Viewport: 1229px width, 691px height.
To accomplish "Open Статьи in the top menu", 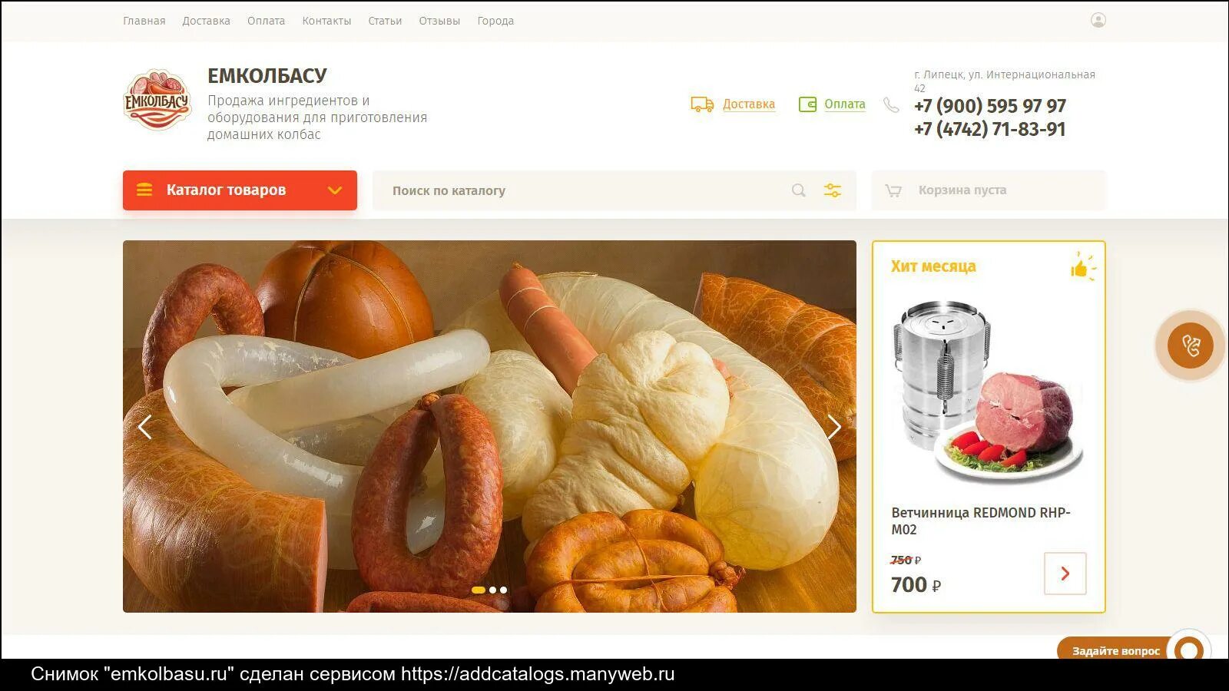I will tap(385, 21).
